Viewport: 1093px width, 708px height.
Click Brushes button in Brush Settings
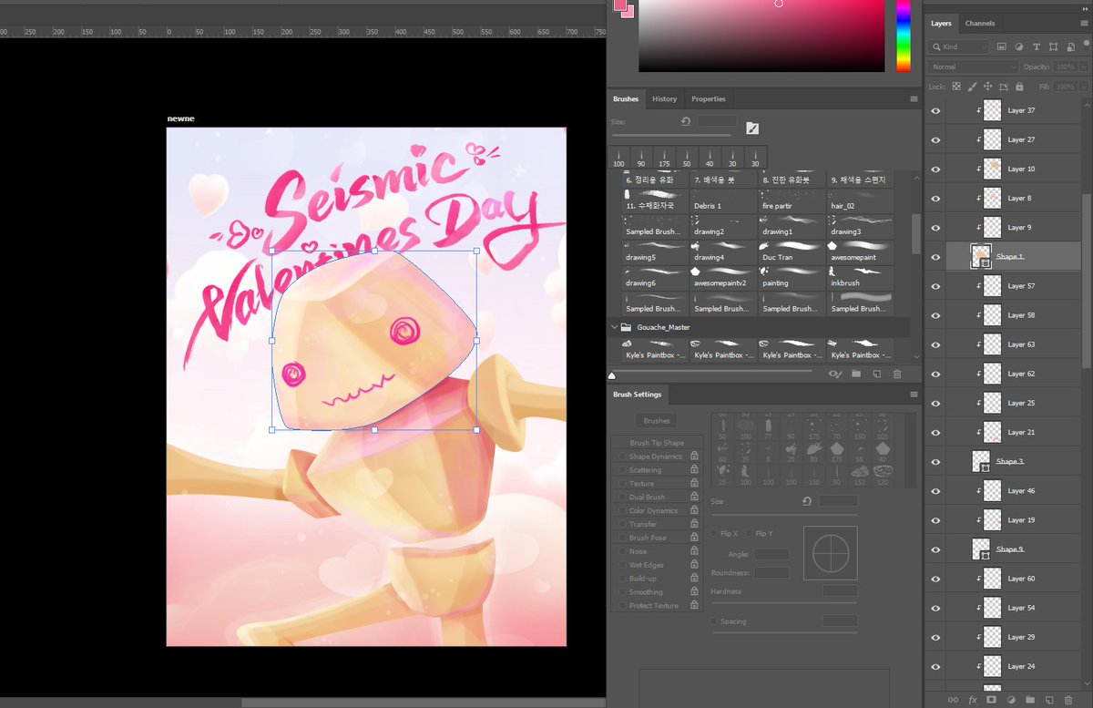coord(657,421)
